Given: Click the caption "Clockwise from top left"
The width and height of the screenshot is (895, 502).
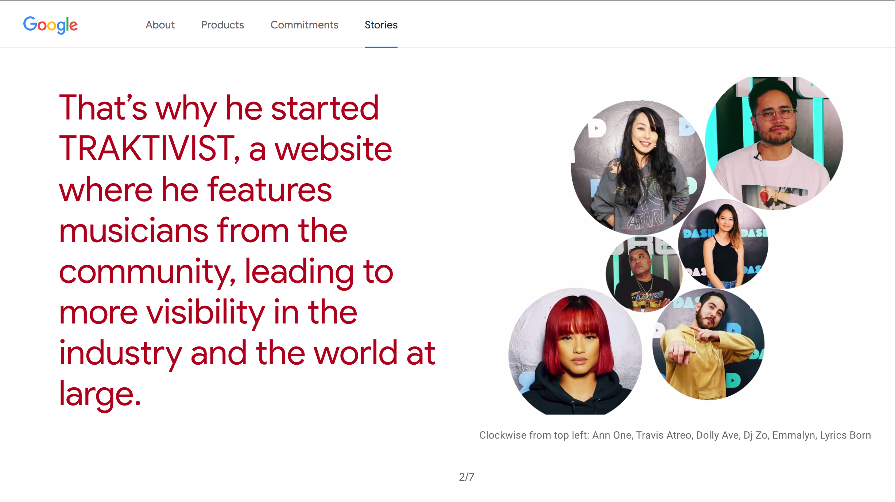Looking at the screenshot, I should click(x=675, y=435).
